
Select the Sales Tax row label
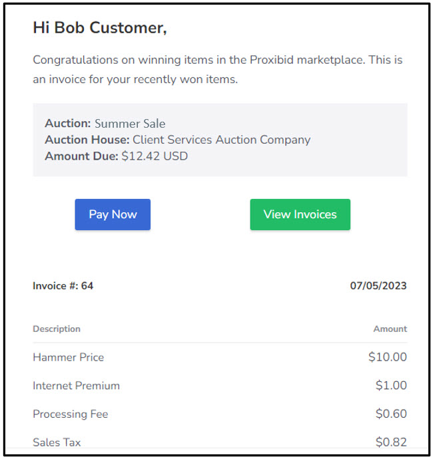(57, 442)
